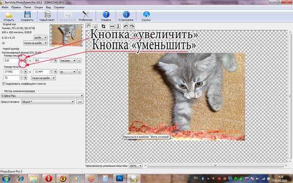Open Windows Explorer folder on taskbar
Viewport: 293px width, 183px height.
tap(34, 179)
